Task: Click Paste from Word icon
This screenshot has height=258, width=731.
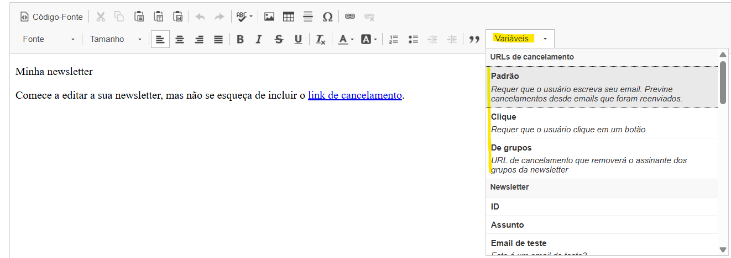Action: click(177, 17)
